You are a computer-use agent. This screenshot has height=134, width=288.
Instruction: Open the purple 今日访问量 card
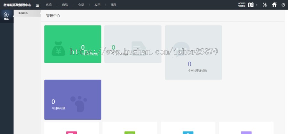(x=73, y=100)
